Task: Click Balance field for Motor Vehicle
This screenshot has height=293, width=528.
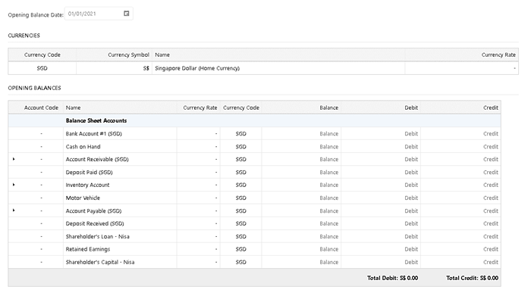Action: pos(301,198)
